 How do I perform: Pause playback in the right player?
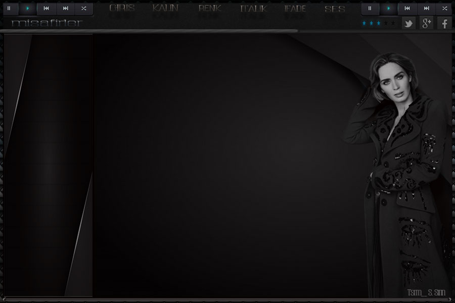tap(370, 9)
